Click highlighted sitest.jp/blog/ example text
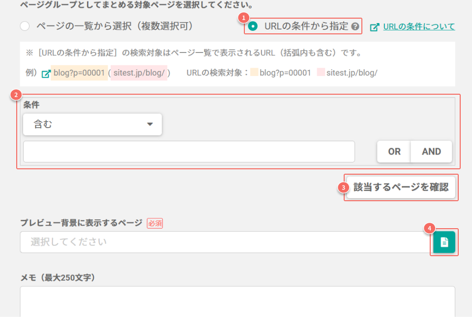The image size is (472, 317). (x=139, y=73)
